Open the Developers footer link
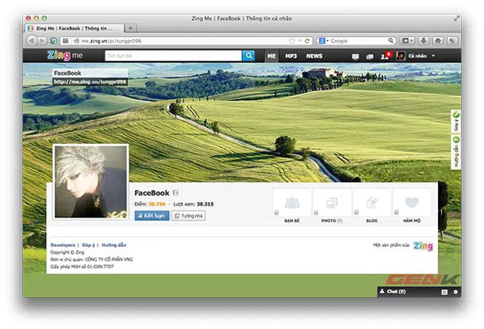 coord(63,245)
